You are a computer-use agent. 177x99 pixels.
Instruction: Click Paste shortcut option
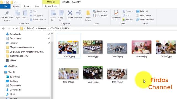pos(38,20)
